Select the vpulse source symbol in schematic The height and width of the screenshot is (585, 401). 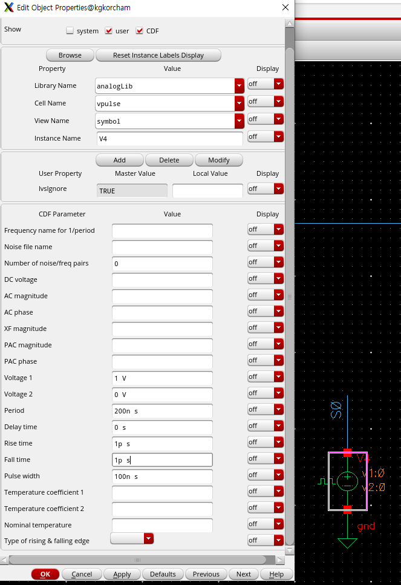click(x=347, y=481)
